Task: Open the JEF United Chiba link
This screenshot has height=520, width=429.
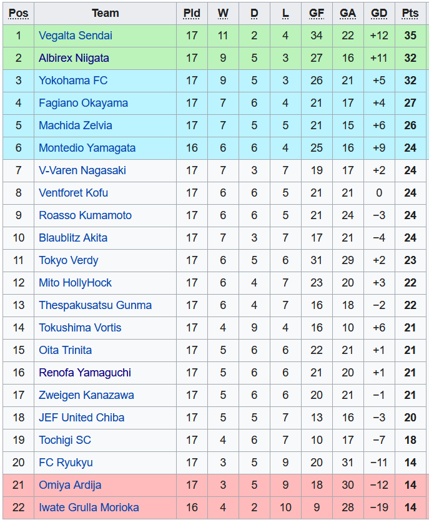Action: click(81, 418)
